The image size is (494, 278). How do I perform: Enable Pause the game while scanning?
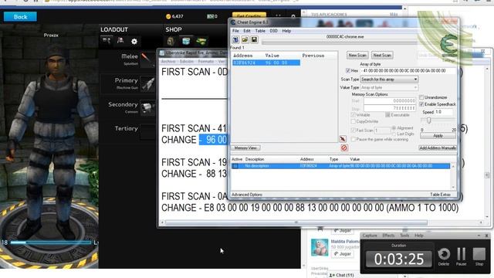tap(354, 139)
